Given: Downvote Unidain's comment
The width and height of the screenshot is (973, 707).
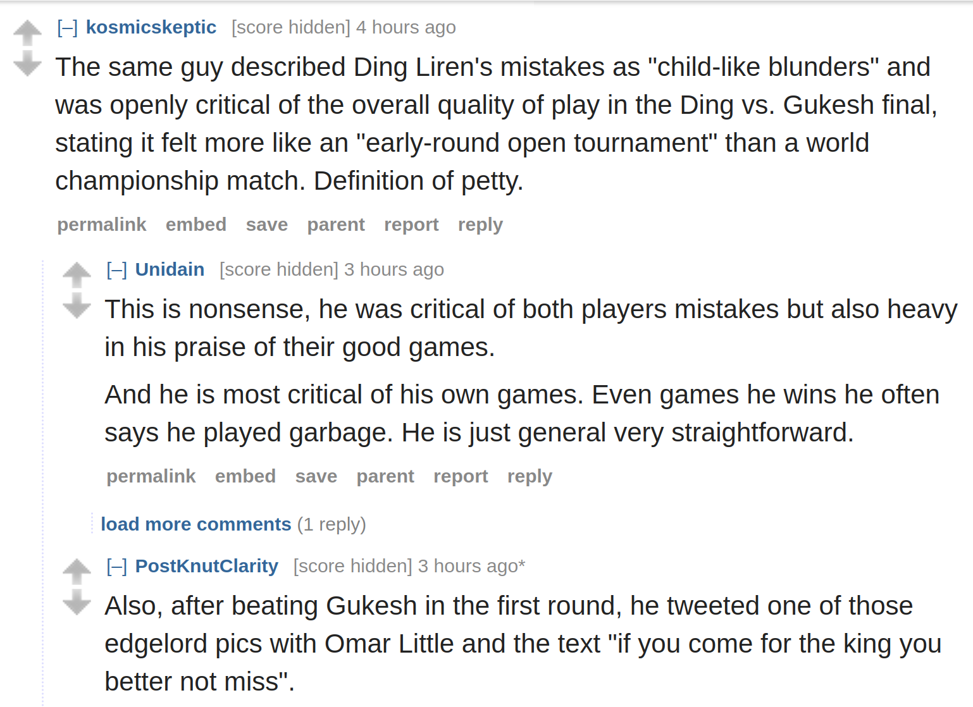Looking at the screenshot, I should tap(77, 305).
